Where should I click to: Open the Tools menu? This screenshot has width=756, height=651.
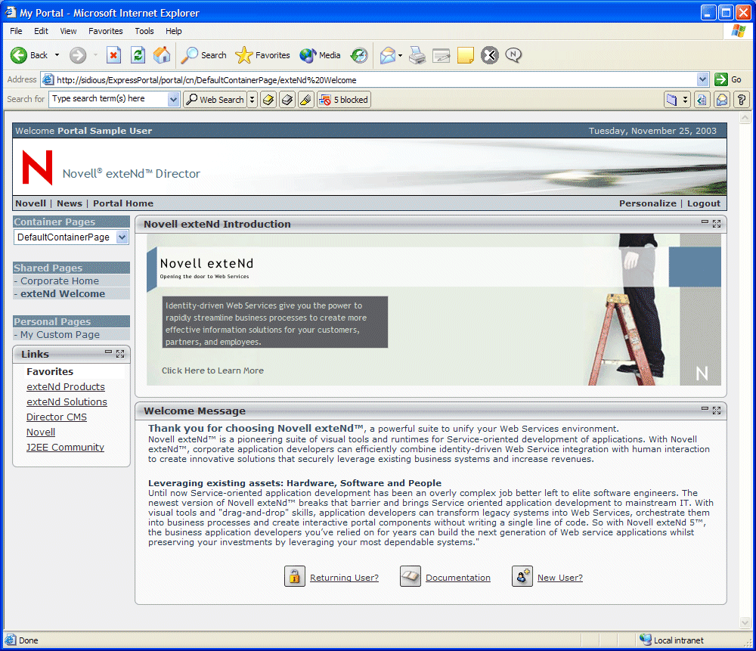point(144,31)
